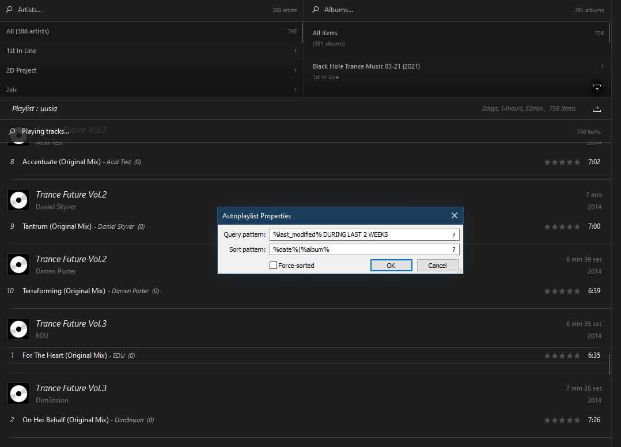This screenshot has width=621, height=447.
Task: Select artist 2xlc
Action: (152, 89)
